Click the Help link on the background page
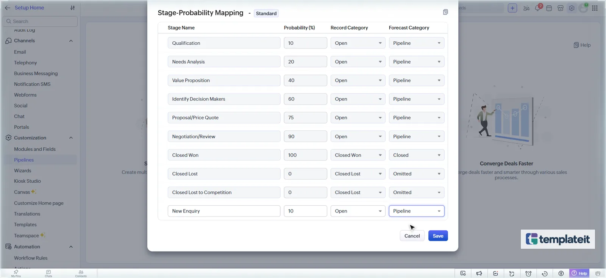 pyautogui.click(x=582, y=45)
